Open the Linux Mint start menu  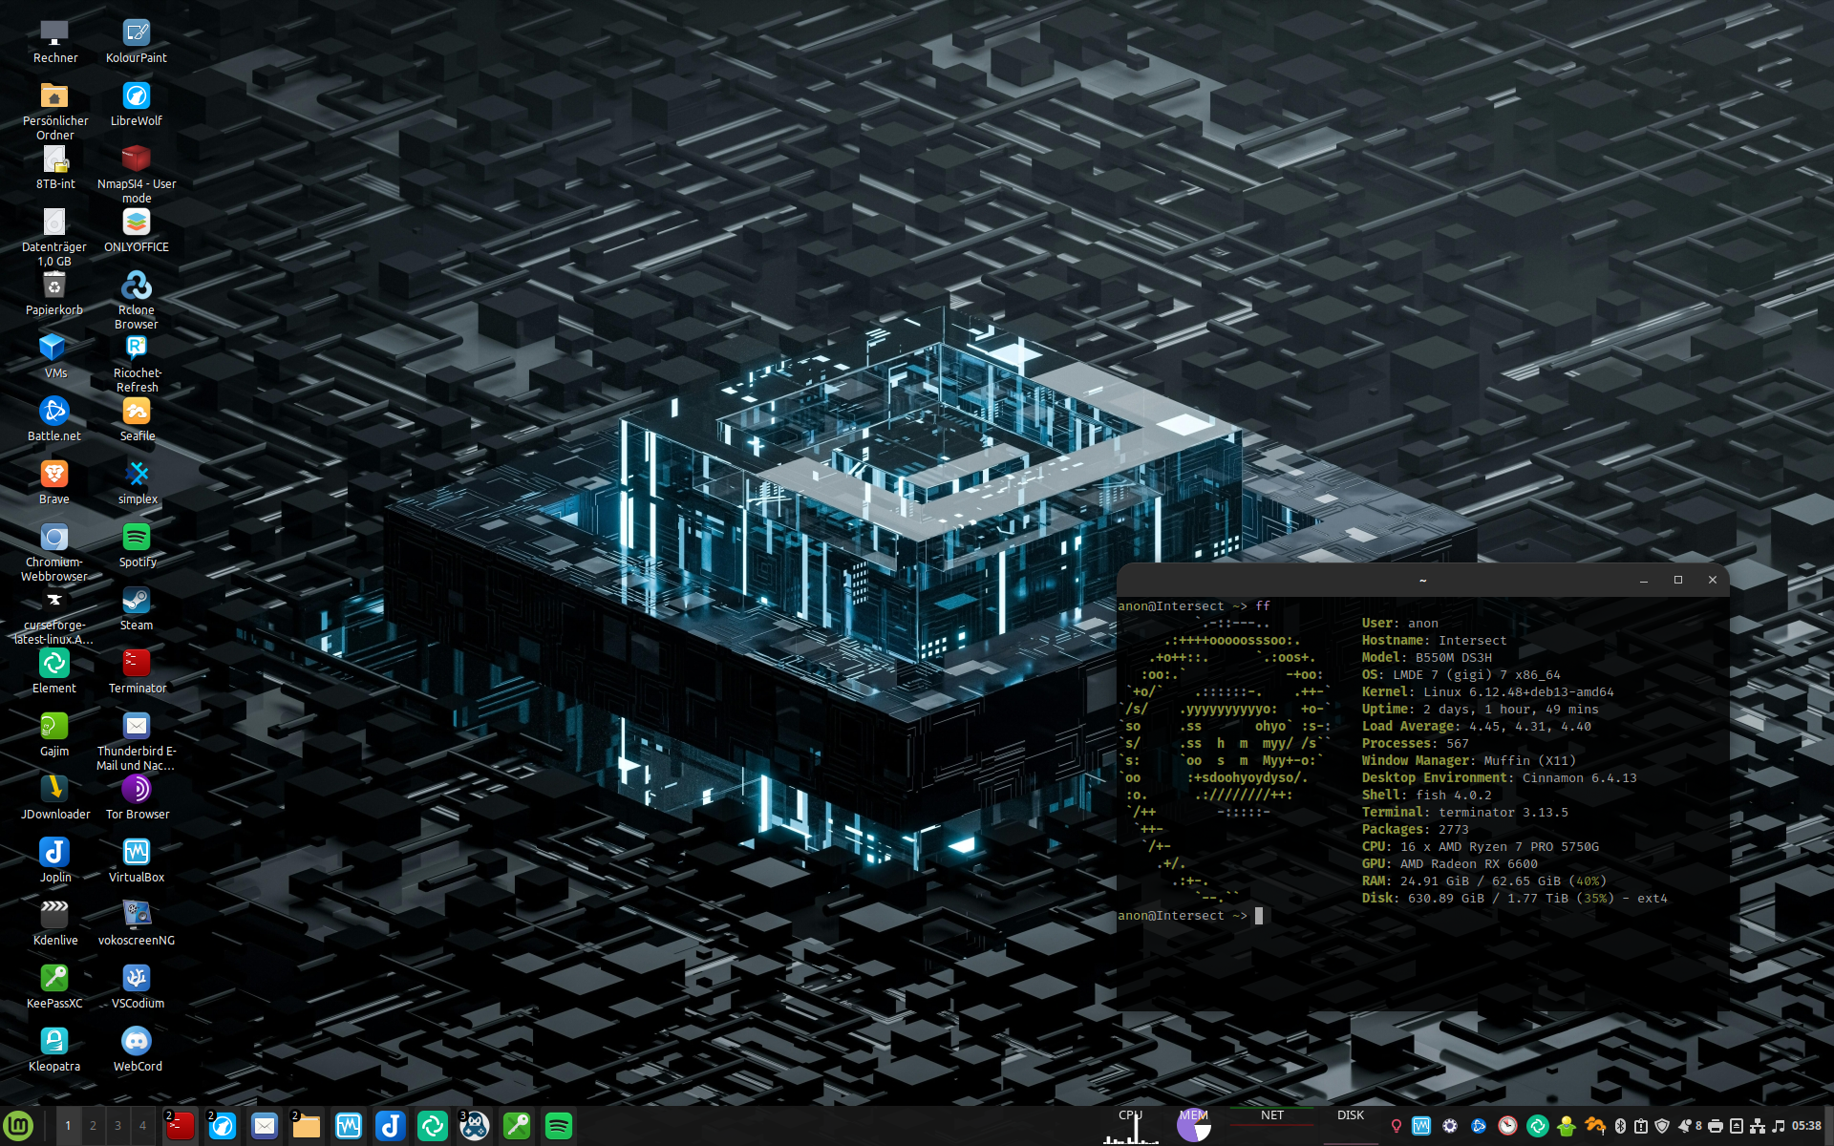point(18,1126)
